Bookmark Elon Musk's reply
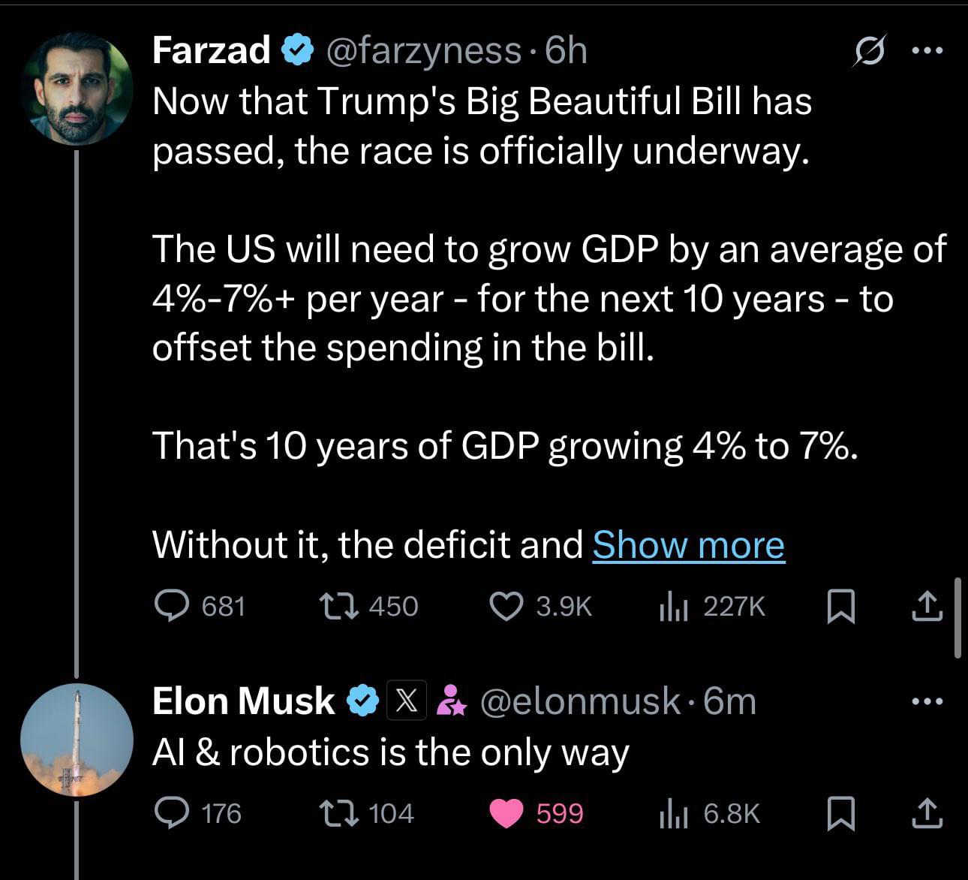Viewport: 968px width, 880px height. [840, 813]
